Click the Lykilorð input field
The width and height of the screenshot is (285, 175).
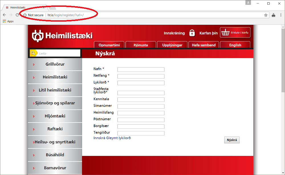point(141,83)
